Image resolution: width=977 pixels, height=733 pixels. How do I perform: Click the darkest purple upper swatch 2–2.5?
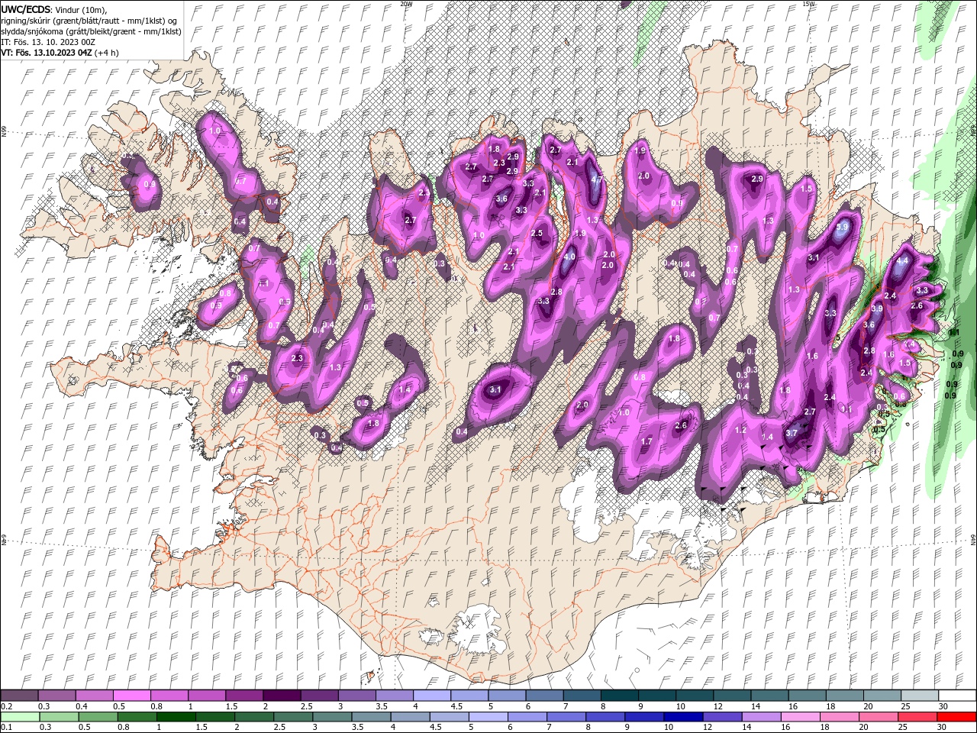[282, 696]
